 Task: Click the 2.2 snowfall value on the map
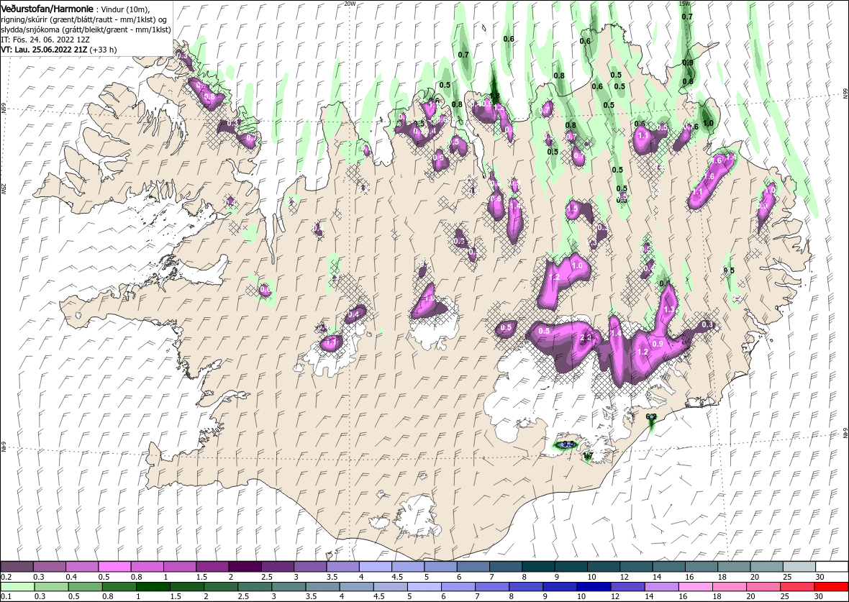(x=586, y=337)
